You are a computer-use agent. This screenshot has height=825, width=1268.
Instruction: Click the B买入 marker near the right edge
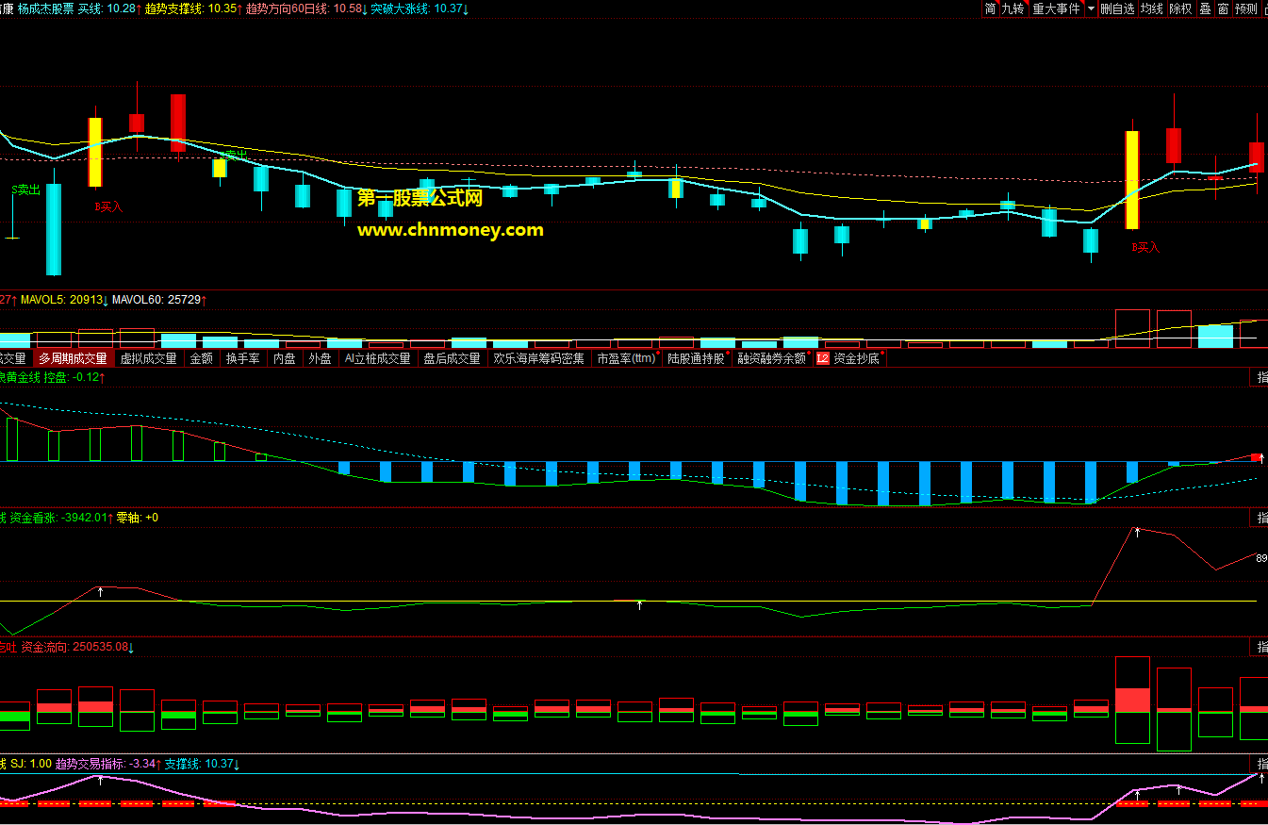click(x=1145, y=247)
